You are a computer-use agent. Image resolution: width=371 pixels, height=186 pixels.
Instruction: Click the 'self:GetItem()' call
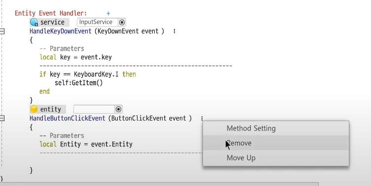(78, 83)
